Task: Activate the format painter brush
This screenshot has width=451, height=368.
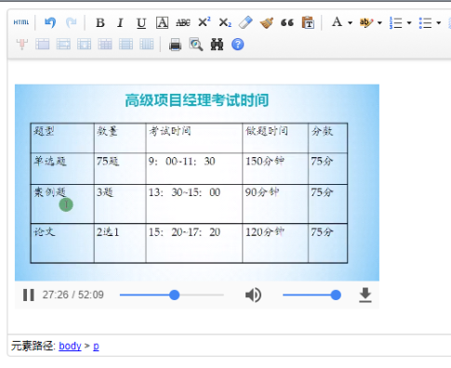Action: pos(267,22)
